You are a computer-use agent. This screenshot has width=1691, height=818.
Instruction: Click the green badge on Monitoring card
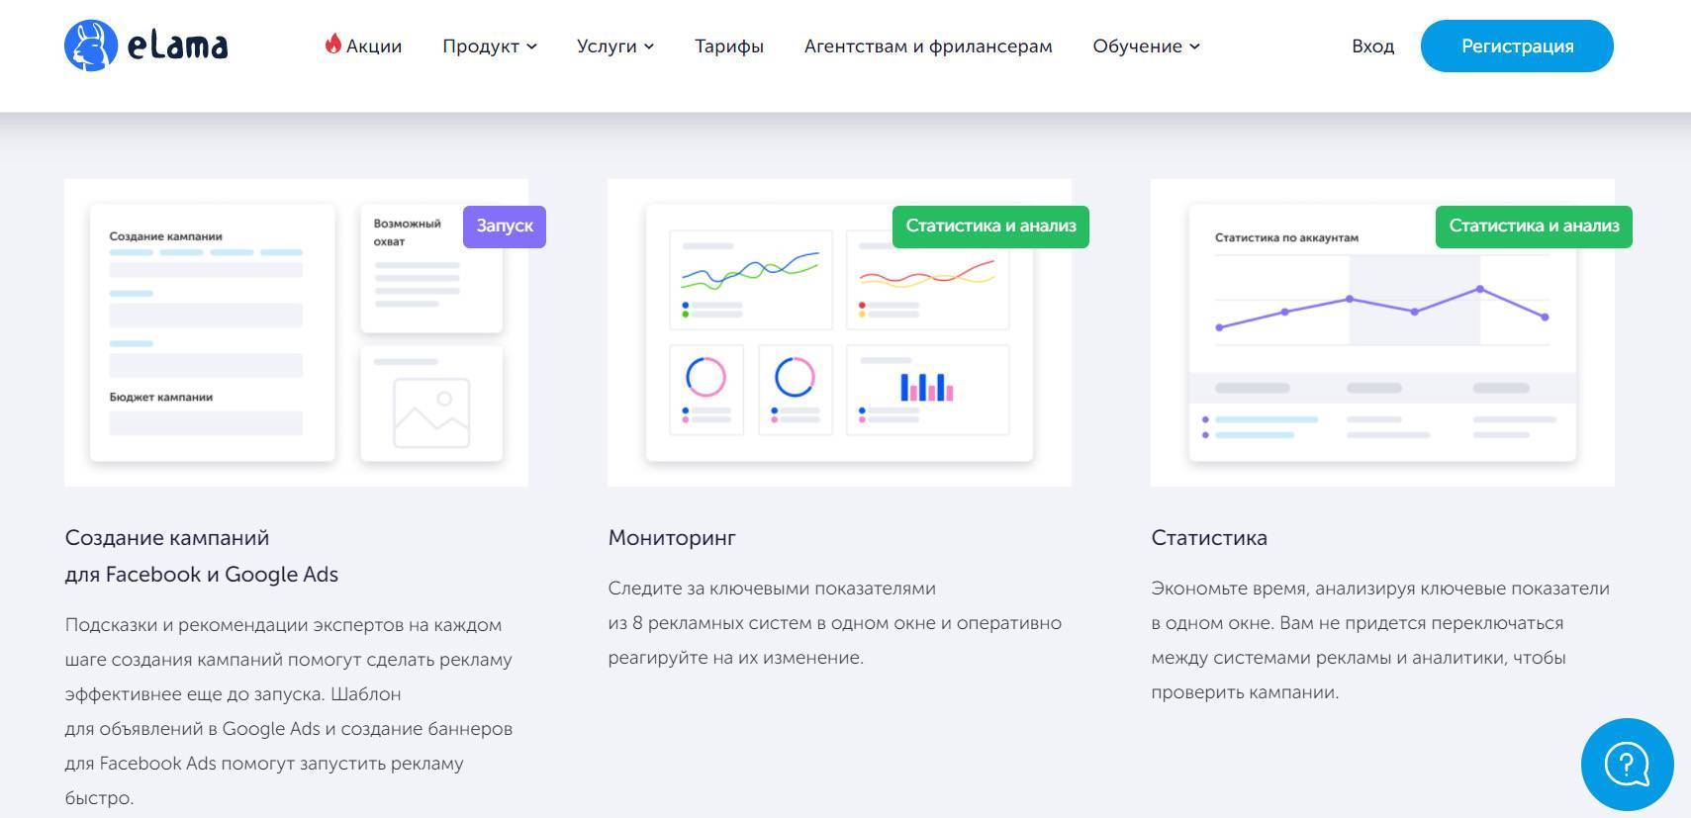[x=990, y=227]
